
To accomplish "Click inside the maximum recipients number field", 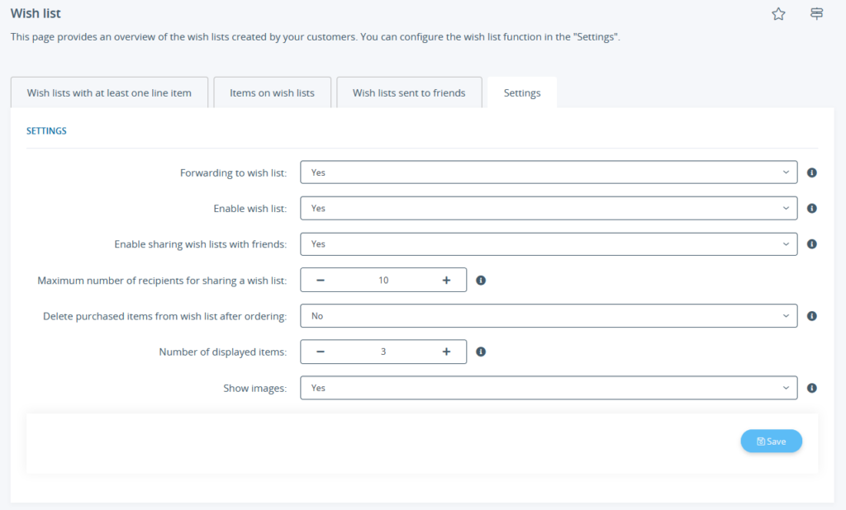I will pos(383,280).
